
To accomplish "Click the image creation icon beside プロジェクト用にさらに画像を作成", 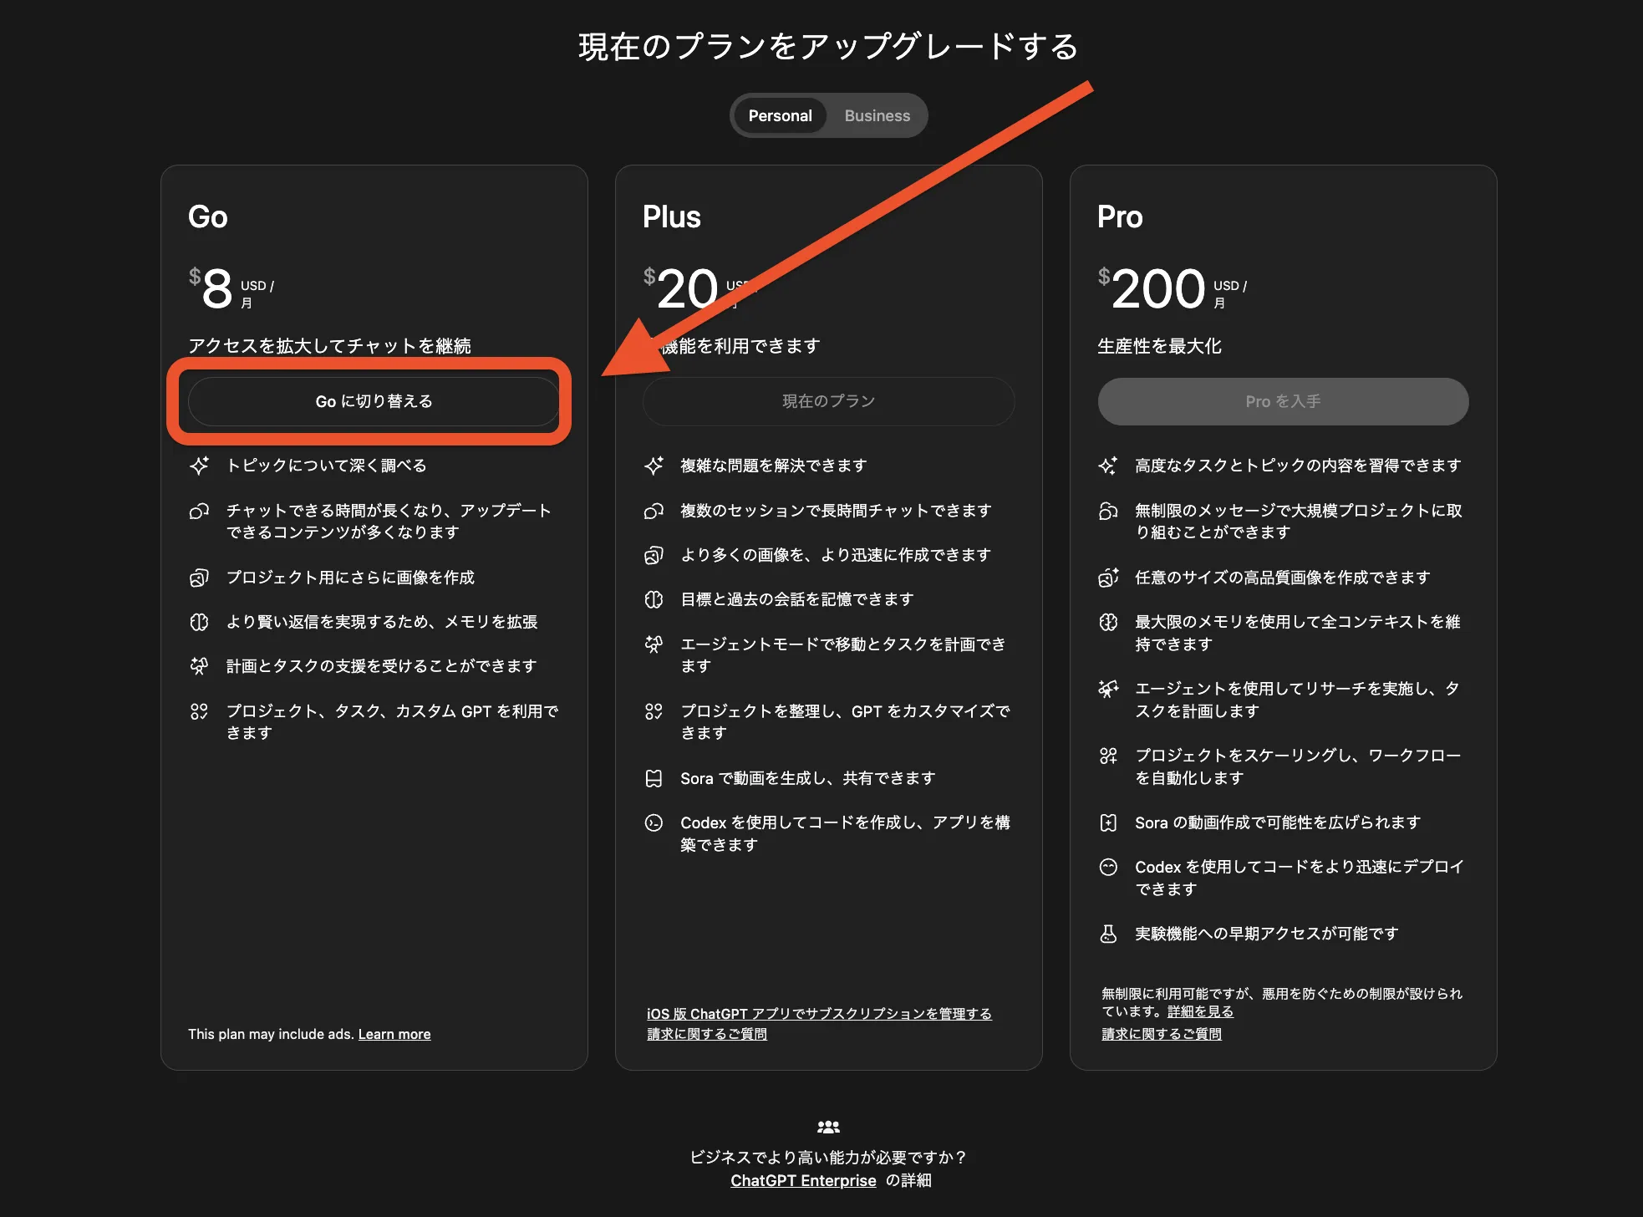I will (200, 577).
